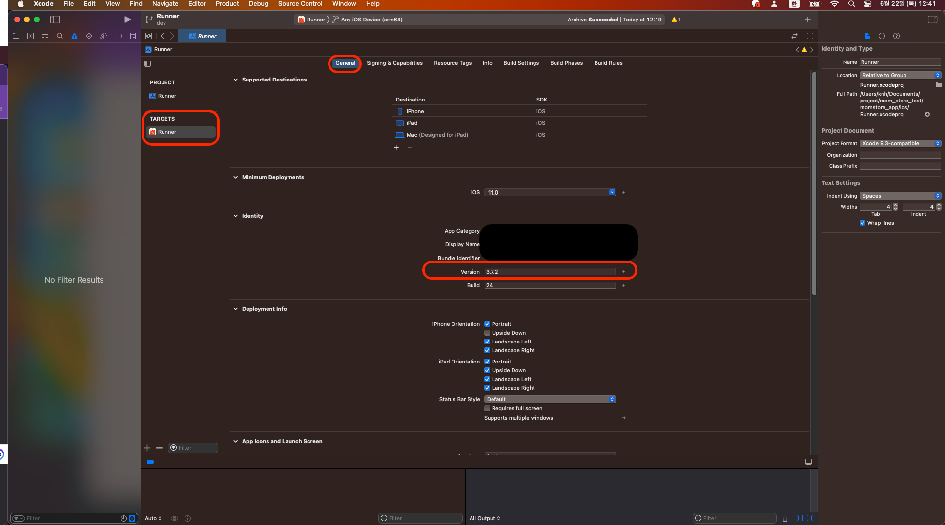Go back in editor history
This screenshot has height=525, width=945.
(x=163, y=36)
